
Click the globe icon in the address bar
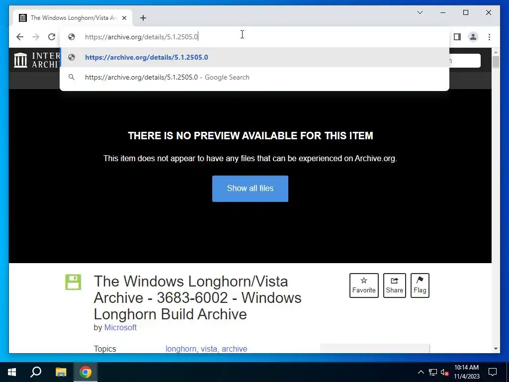72,37
